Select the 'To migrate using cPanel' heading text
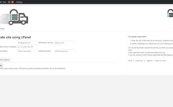173x107 pixels. pyautogui.click(x=137, y=37)
